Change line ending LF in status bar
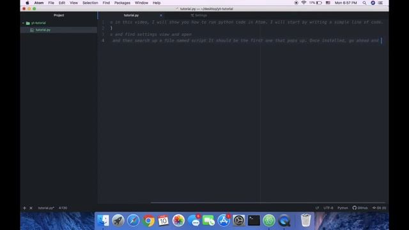409x230 pixels. (x=317, y=208)
